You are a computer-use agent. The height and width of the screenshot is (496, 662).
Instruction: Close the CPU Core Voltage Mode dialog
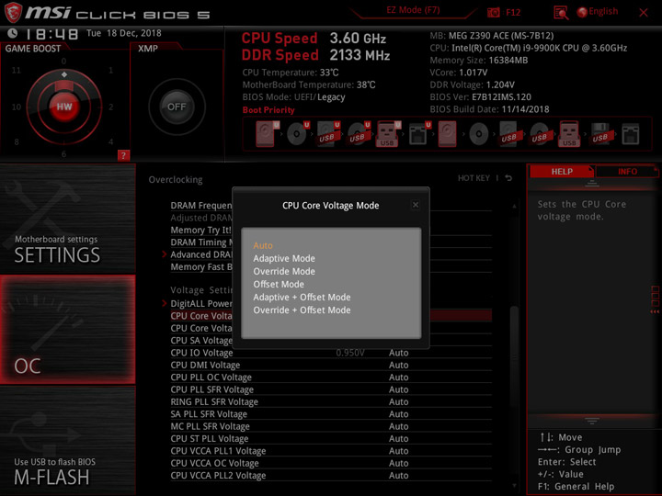coord(416,205)
